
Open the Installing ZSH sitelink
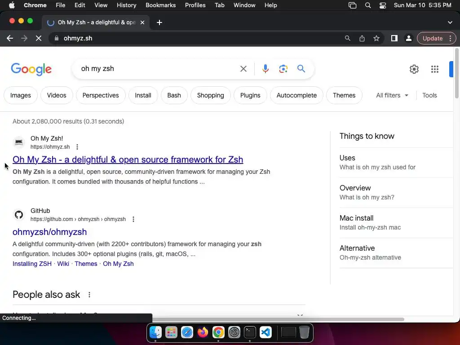[32, 264]
